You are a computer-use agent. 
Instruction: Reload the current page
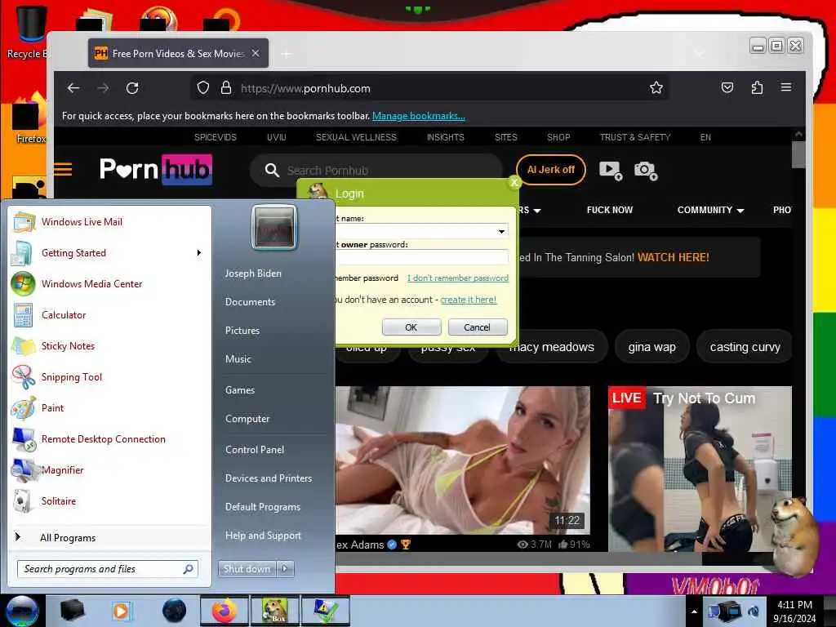(x=132, y=88)
